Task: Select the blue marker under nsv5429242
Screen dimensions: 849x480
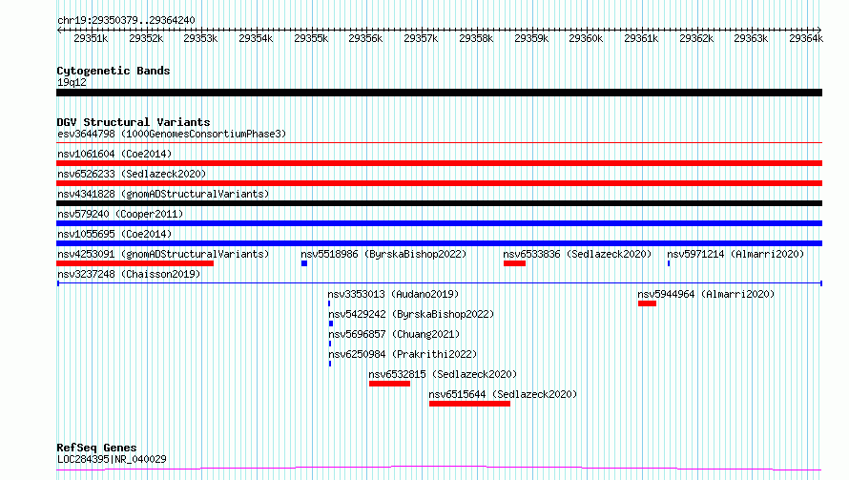Action: [331, 323]
